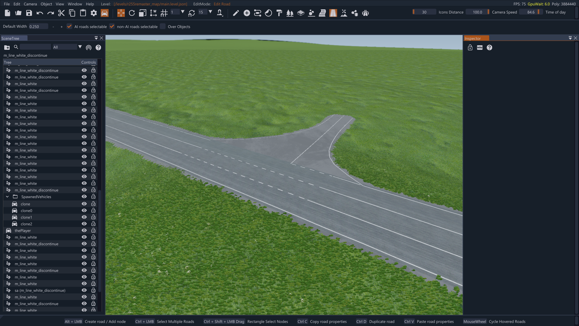Select the Road Editor tool icon
The image size is (579, 326).
pyautogui.click(x=333, y=13)
